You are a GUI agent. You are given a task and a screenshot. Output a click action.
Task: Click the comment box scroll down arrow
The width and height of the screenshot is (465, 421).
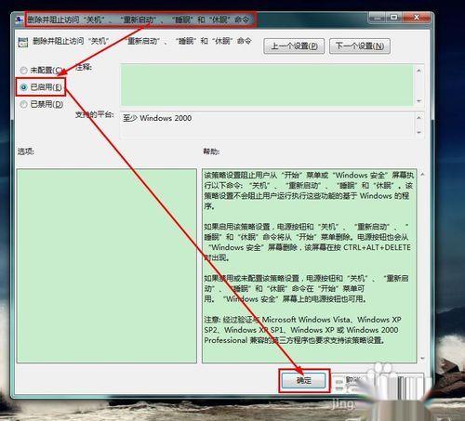pos(418,101)
